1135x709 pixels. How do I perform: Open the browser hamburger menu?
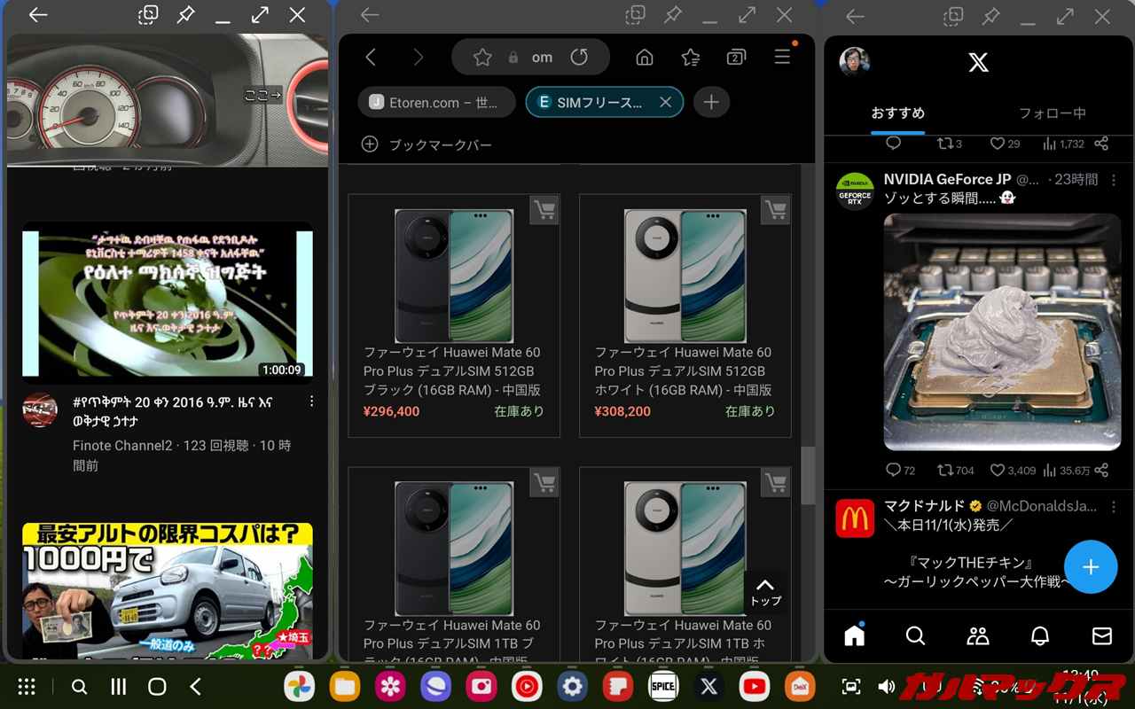click(x=782, y=58)
